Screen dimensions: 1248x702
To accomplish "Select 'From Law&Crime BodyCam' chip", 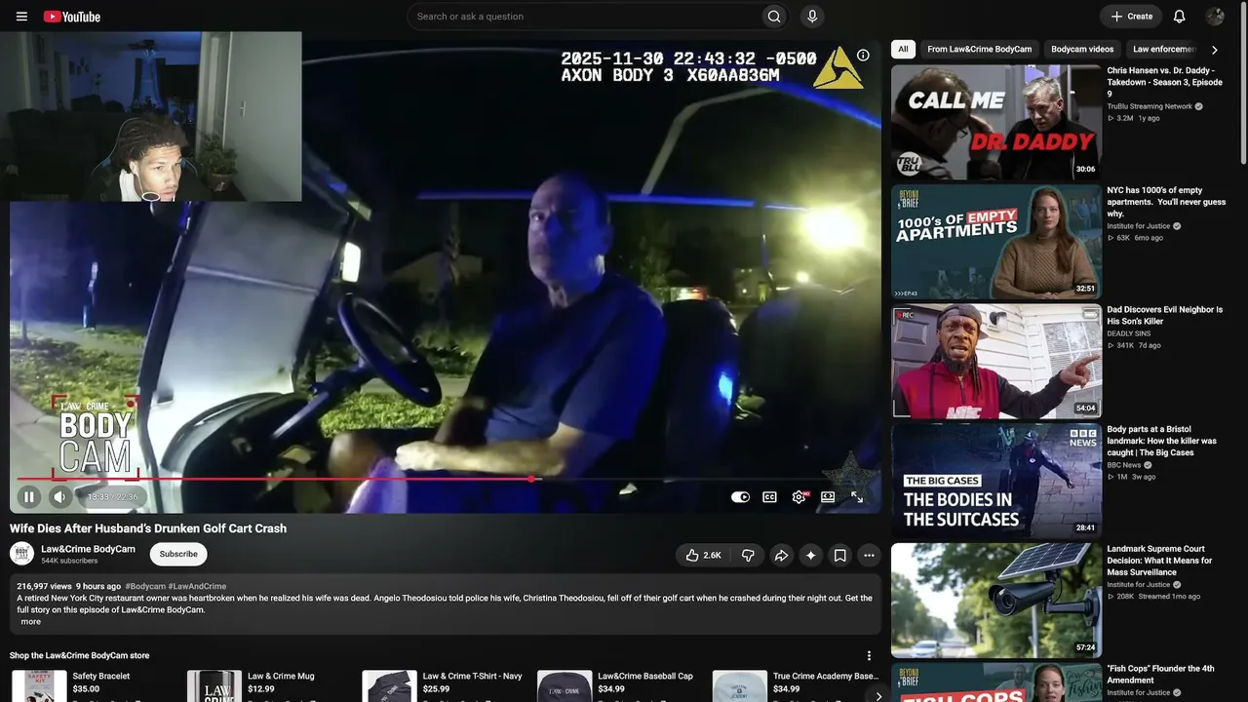I will point(980,49).
